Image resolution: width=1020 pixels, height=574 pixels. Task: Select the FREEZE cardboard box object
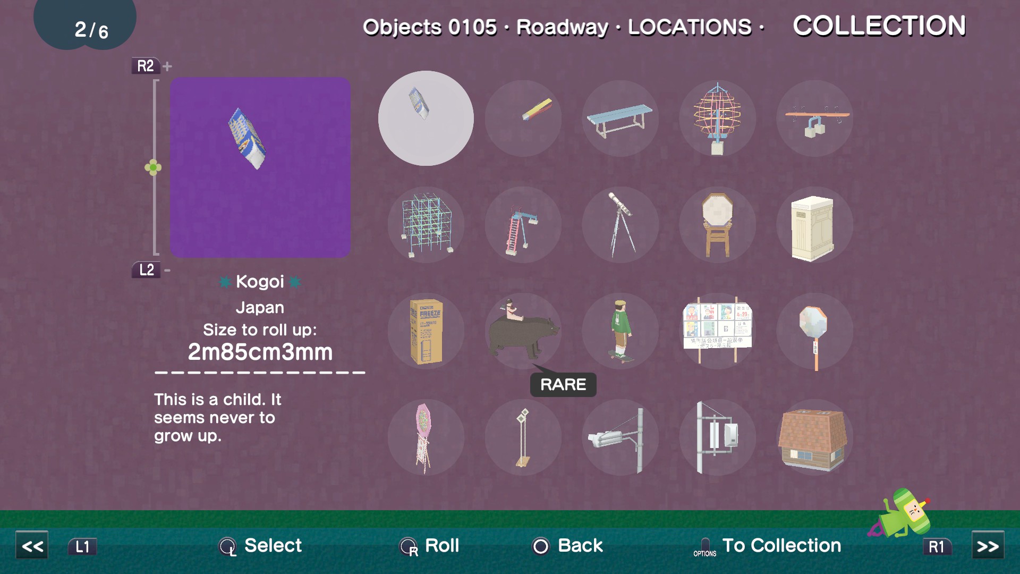point(426,331)
